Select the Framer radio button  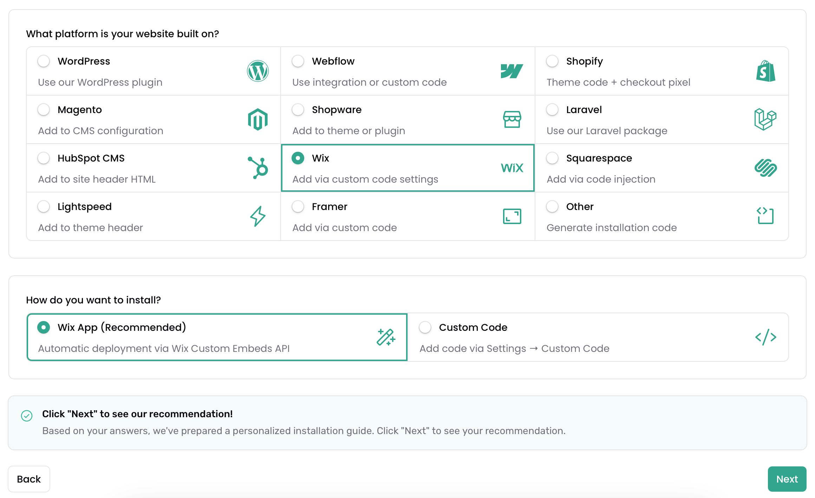click(298, 207)
